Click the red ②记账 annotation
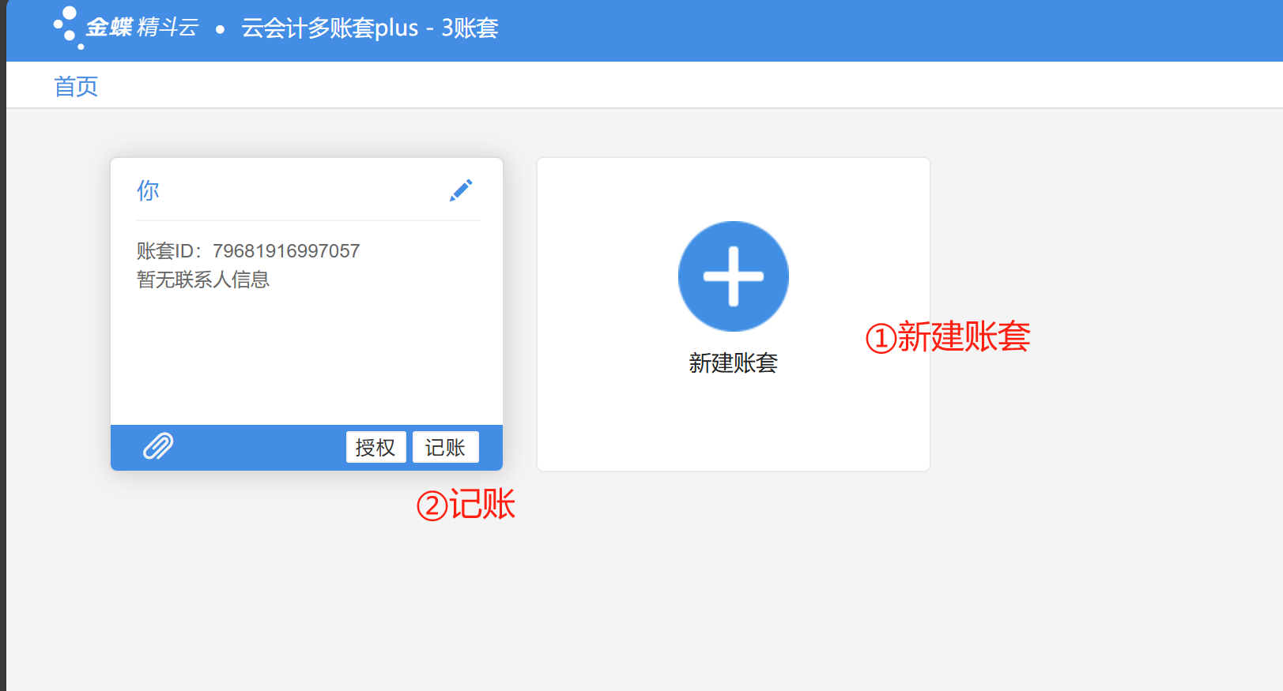This screenshot has width=1283, height=691. click(466, 505)
